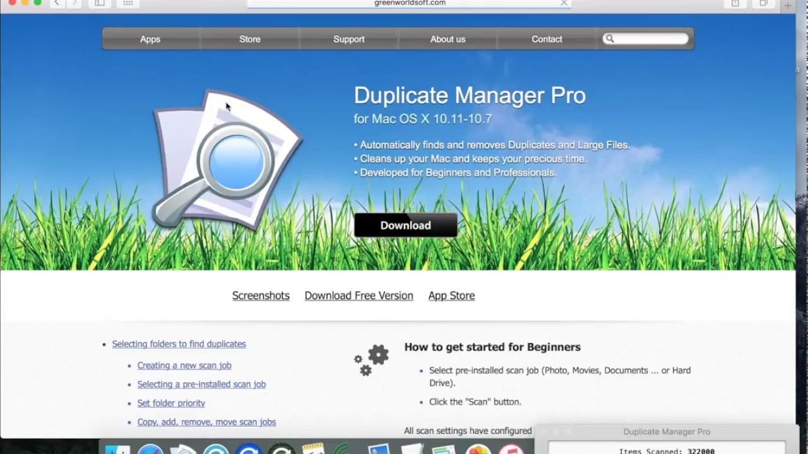
Task: Click 'Items Scanned: 322000' status text
Action: point(667,451)
